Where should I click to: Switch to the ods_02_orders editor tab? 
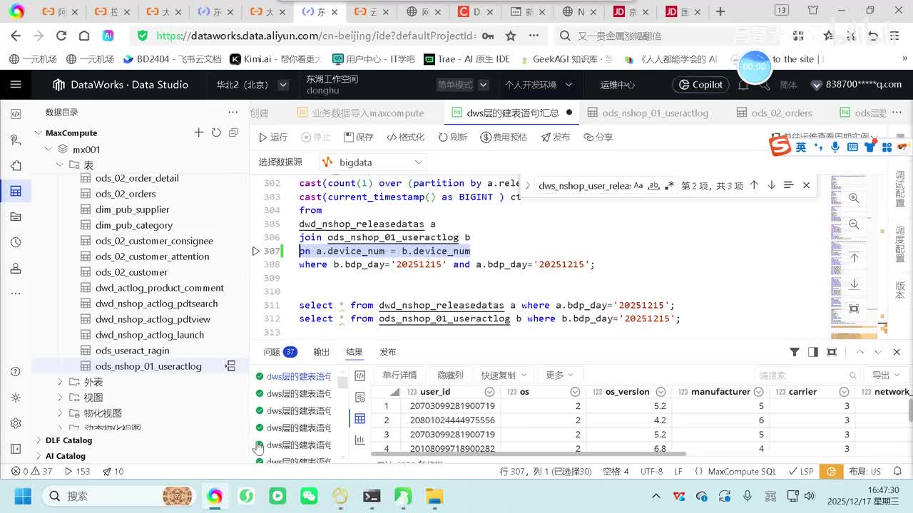pos(775,113)
